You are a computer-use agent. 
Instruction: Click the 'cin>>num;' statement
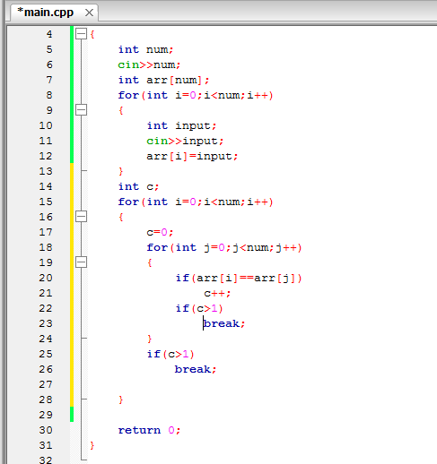(149, 64)
